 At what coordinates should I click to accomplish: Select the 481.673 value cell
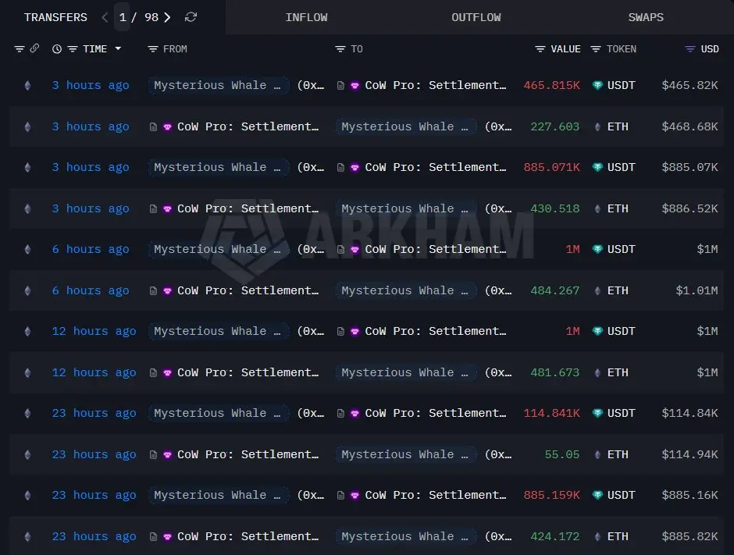click(554, 372)
